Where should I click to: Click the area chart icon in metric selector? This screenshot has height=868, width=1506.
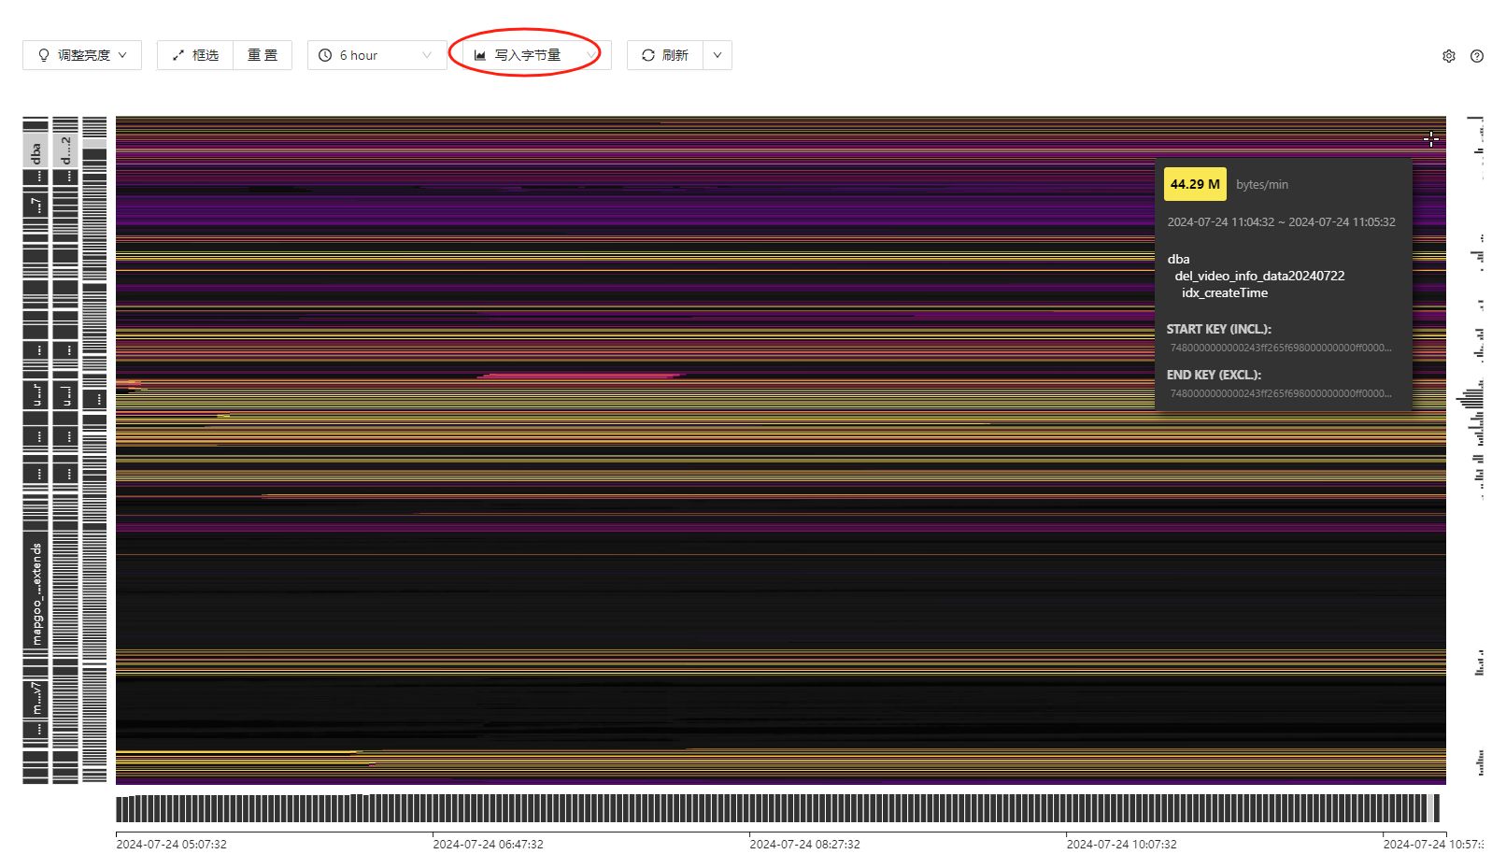[x=479, y=55]
